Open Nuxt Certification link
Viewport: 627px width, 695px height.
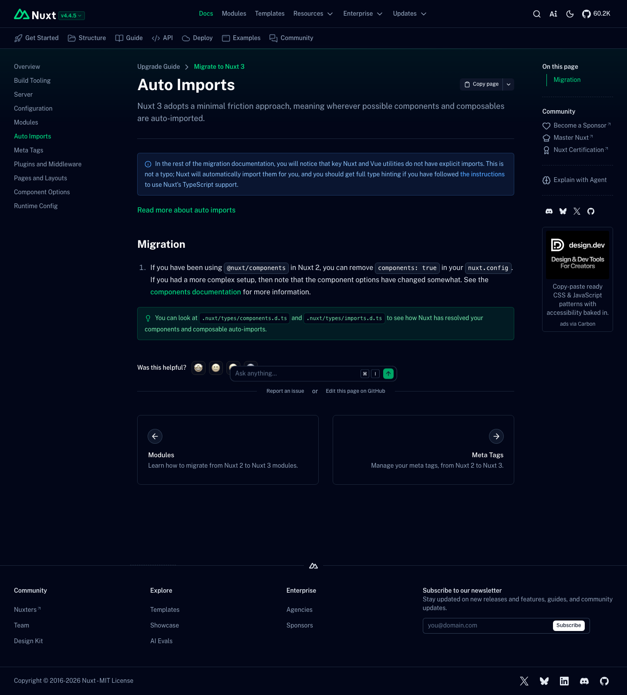coord(576,150)
